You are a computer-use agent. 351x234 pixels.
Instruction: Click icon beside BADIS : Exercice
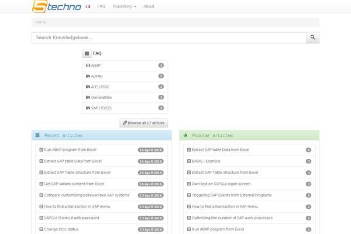[189, 161]
